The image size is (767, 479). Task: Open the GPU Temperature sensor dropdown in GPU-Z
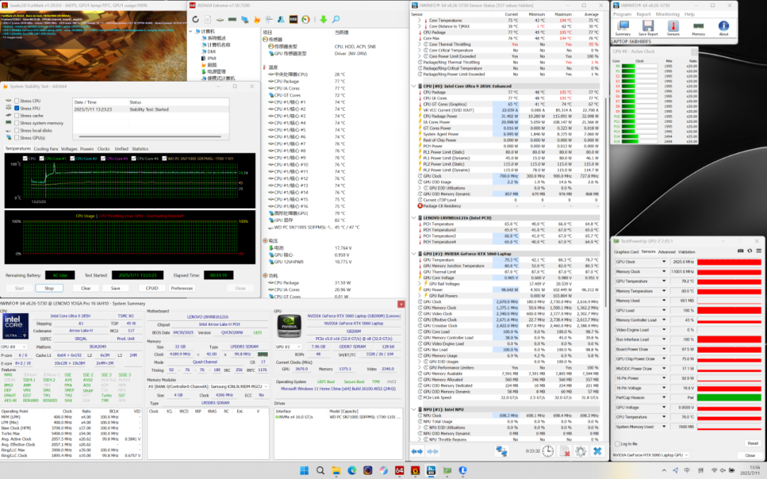(664, 282)
